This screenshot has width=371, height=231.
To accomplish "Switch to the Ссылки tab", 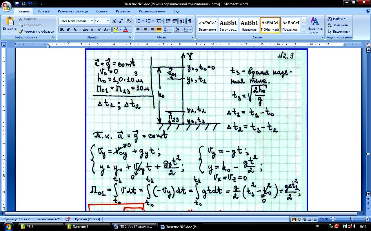I will 102,11.
